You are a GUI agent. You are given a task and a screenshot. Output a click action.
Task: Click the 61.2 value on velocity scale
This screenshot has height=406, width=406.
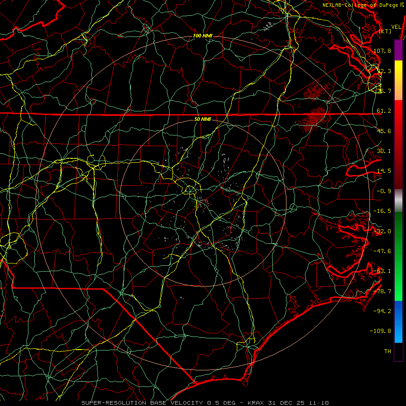click(x=384, y=111)
